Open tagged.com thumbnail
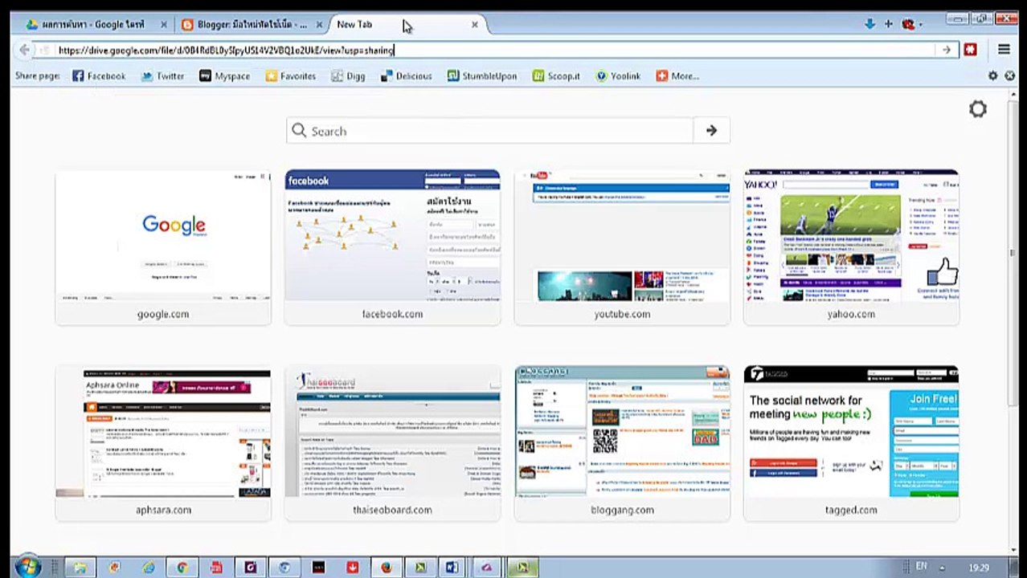Image resolution: width=1027 pixels, height=578 pixels. (851, 433)
